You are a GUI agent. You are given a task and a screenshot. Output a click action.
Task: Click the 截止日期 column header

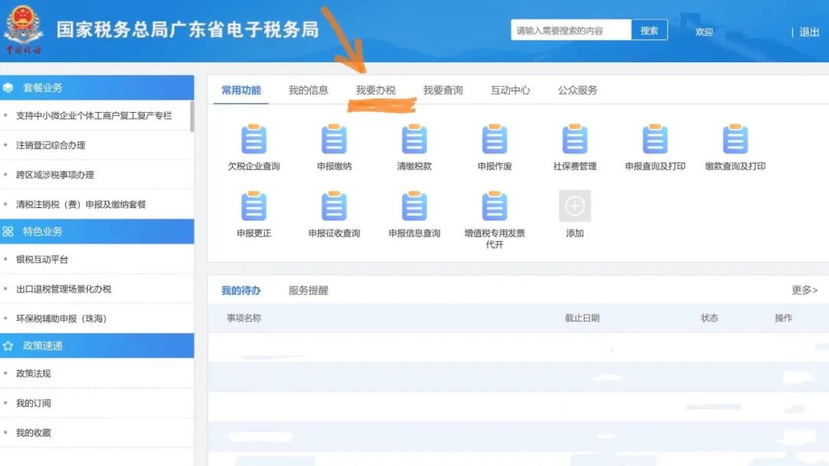[582, 318]
